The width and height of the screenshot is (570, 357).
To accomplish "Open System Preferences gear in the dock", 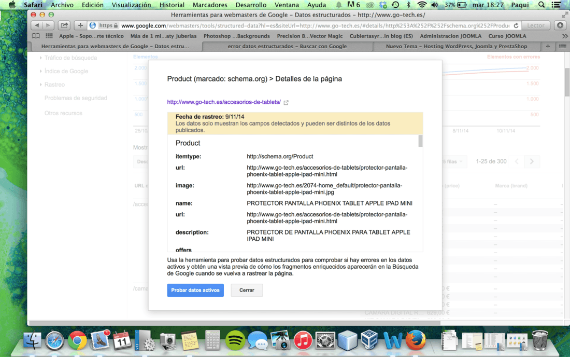I will click(x=325, y=340).
